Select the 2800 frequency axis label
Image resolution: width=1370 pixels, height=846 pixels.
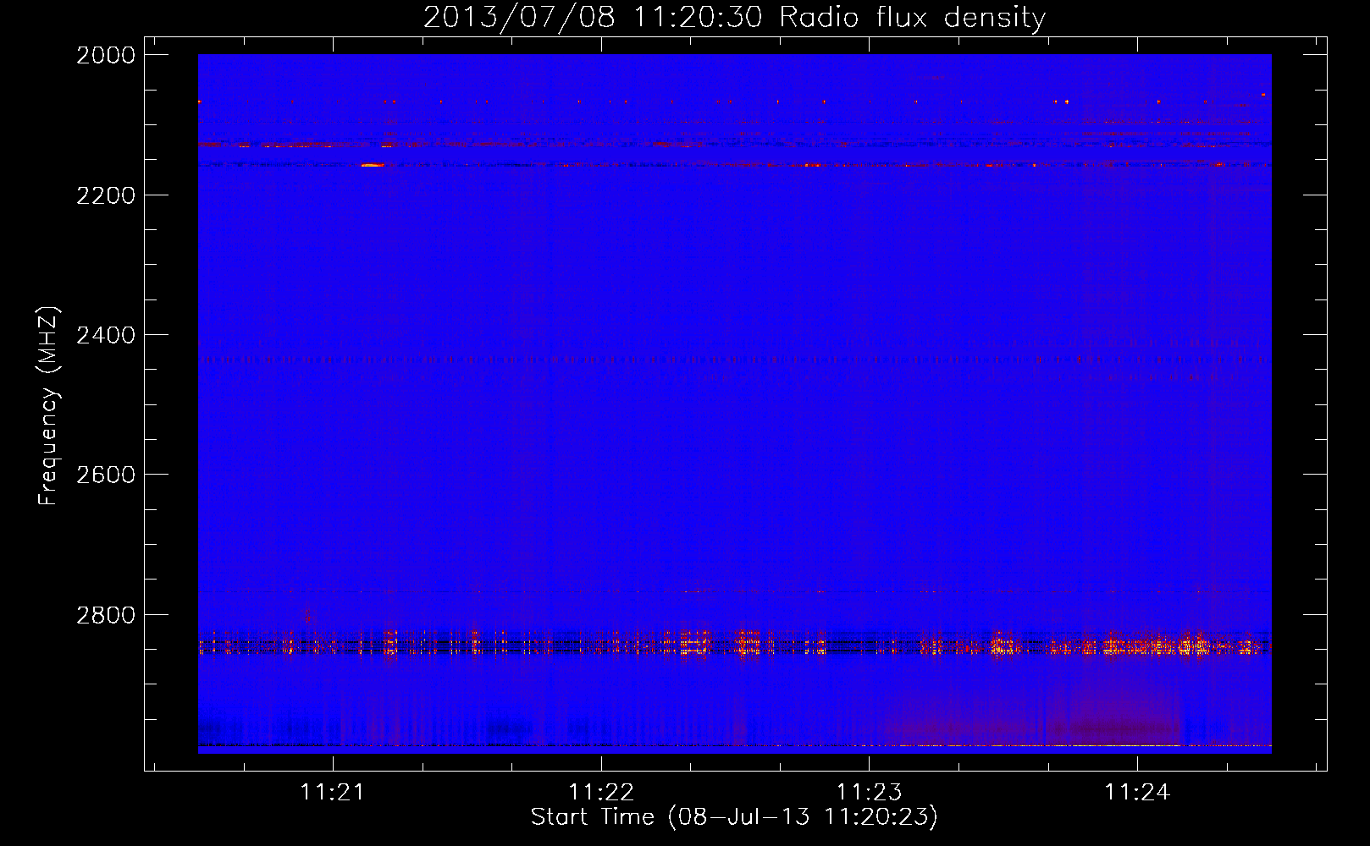pos(106,614)
